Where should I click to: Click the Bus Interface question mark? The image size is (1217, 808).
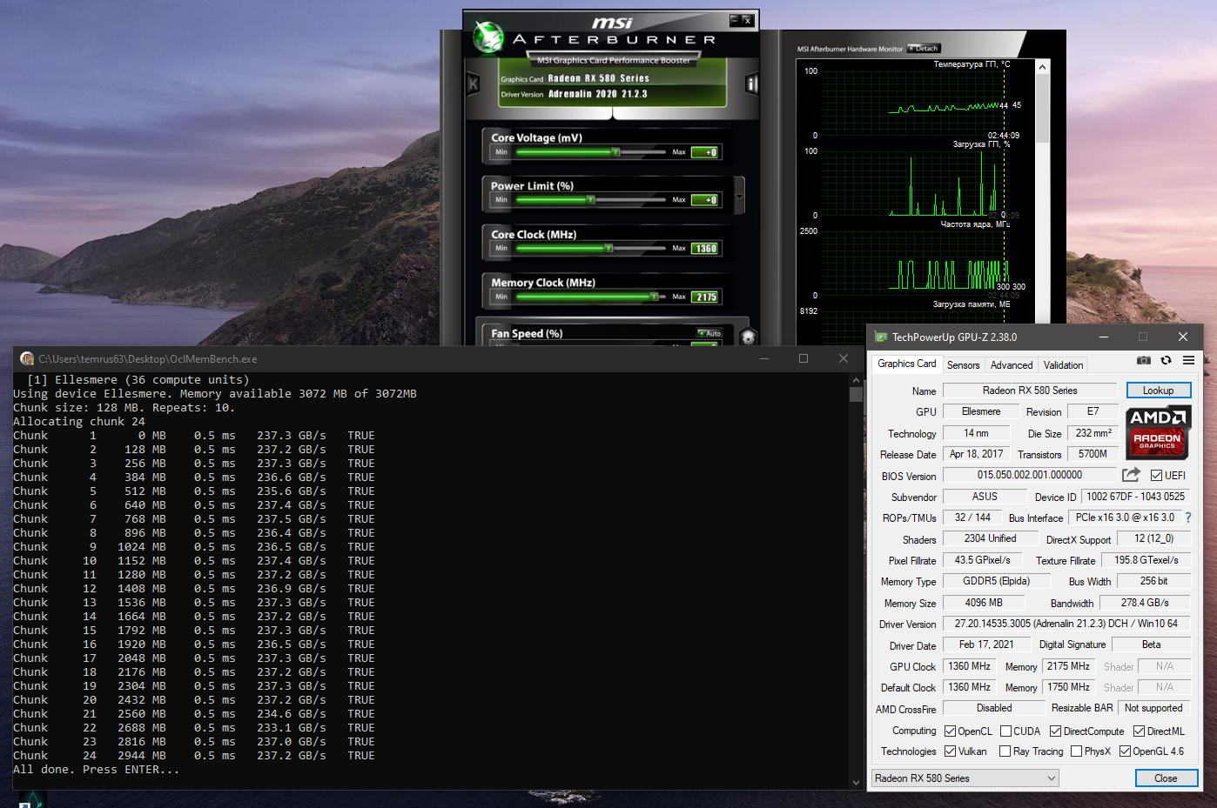click(1188, 518)
